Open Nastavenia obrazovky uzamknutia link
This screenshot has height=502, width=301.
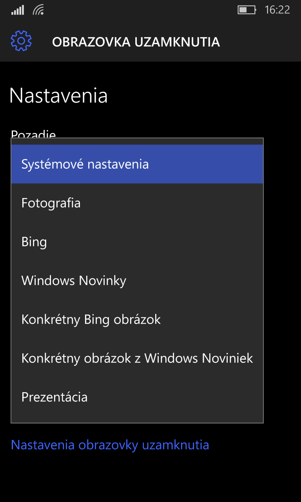[x=110, y=445]
